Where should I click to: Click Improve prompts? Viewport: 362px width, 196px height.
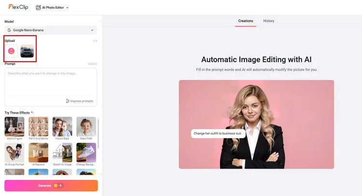pos(80,101)
